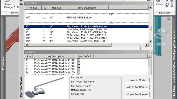
Task: Toggle Spec Default checkbox for 8" plug valve
Action: click(79, 69)
